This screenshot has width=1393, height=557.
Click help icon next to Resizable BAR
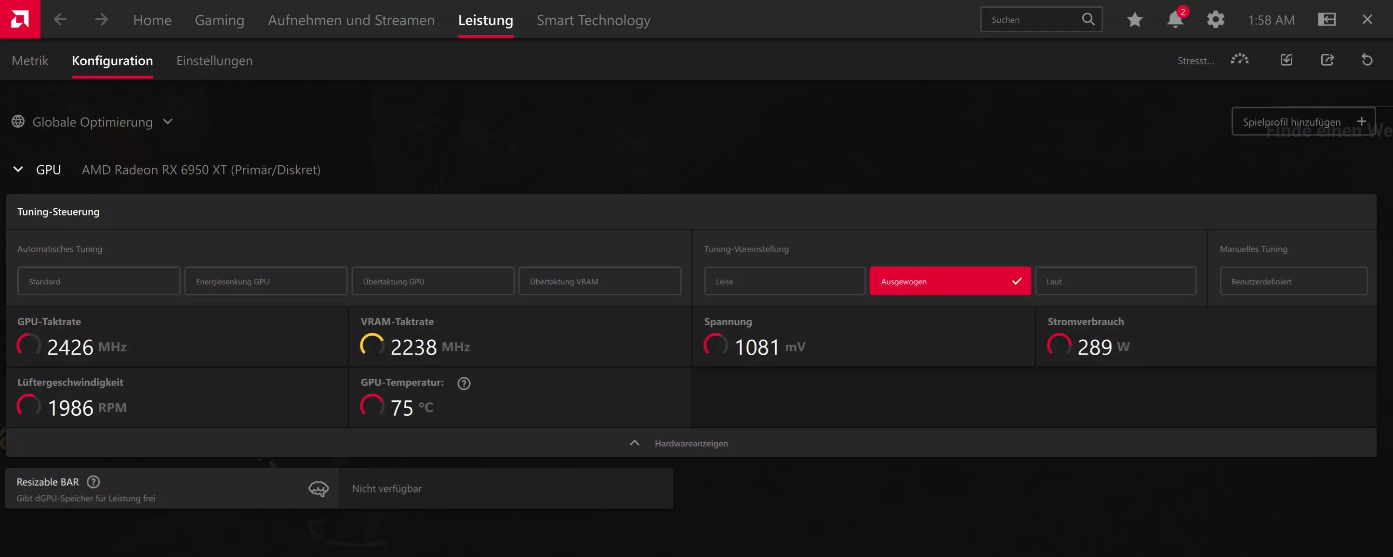[x=93, y=481]
